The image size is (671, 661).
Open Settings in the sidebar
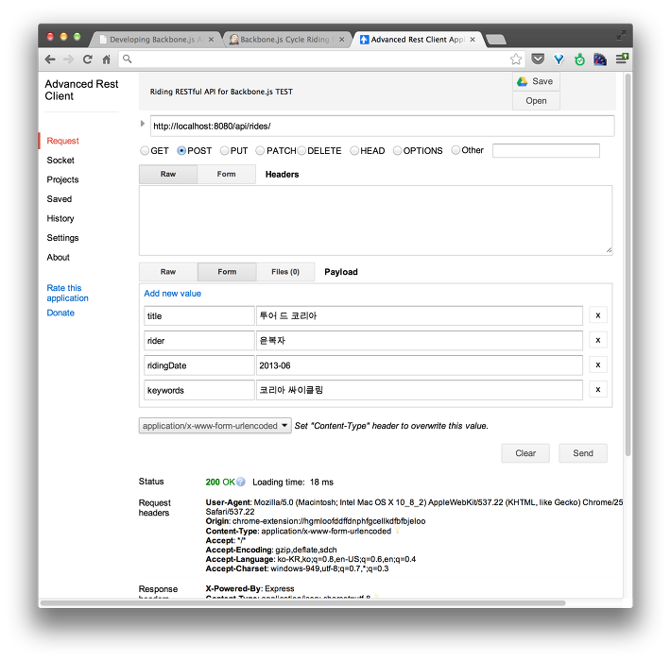click(62, 238)
